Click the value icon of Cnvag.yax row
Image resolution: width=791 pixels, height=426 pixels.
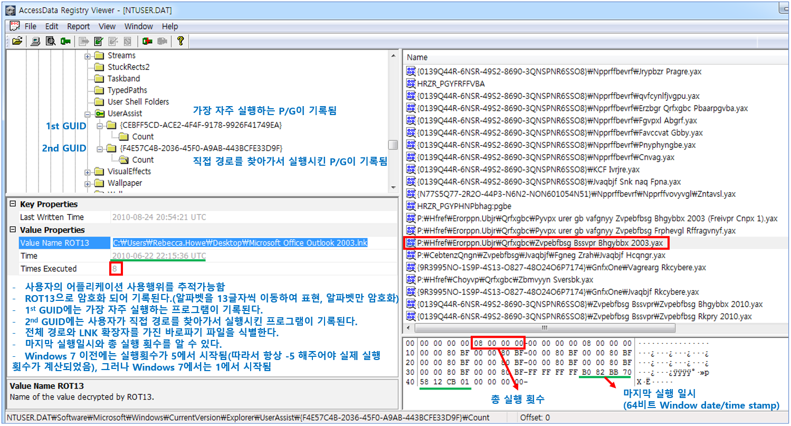(x=411, y=157)
